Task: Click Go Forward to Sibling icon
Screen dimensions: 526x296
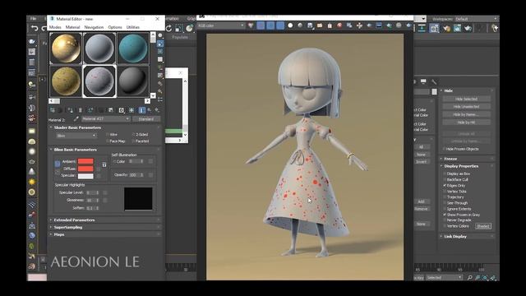Action: (x=157, y=110)
